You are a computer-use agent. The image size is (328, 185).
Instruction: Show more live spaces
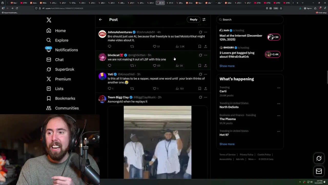tap(227, 66)
